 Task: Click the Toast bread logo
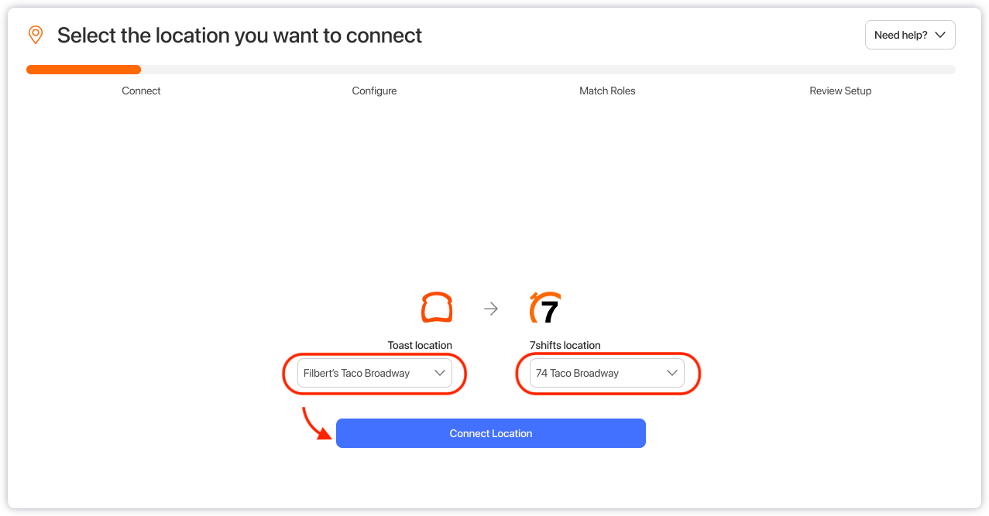pos(437,308)
